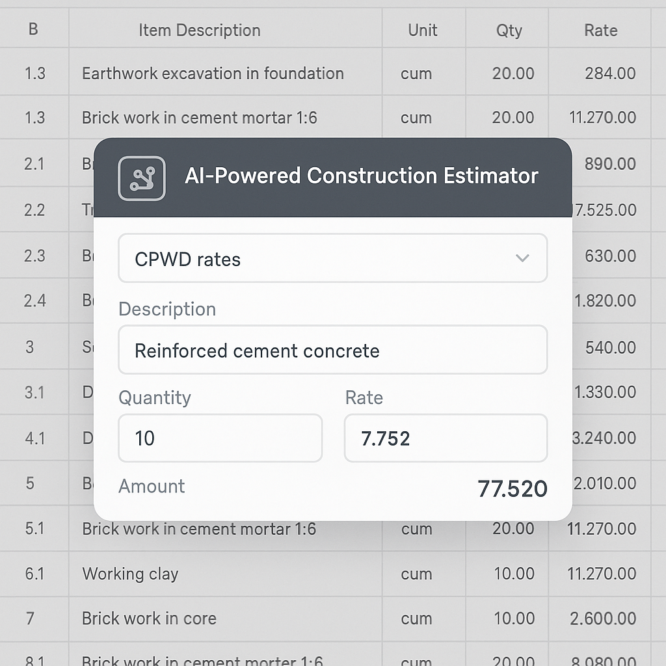Image resolution: width=666 pixels, height=666 pixels.
Task: Click the Rate input showing 7.752
Action: point(446,438)
